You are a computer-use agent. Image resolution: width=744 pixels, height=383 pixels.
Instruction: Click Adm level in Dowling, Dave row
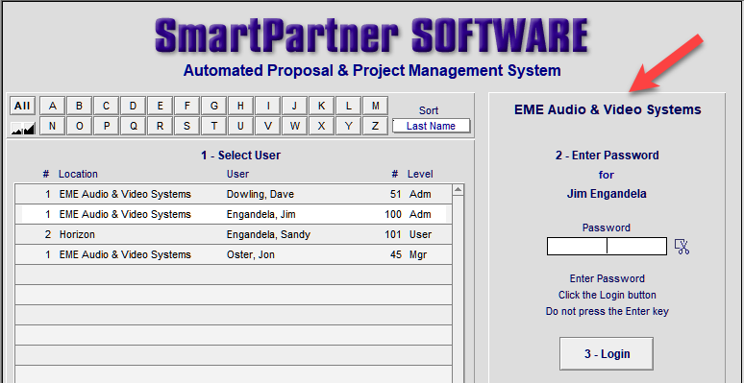[x=420, y=194]
